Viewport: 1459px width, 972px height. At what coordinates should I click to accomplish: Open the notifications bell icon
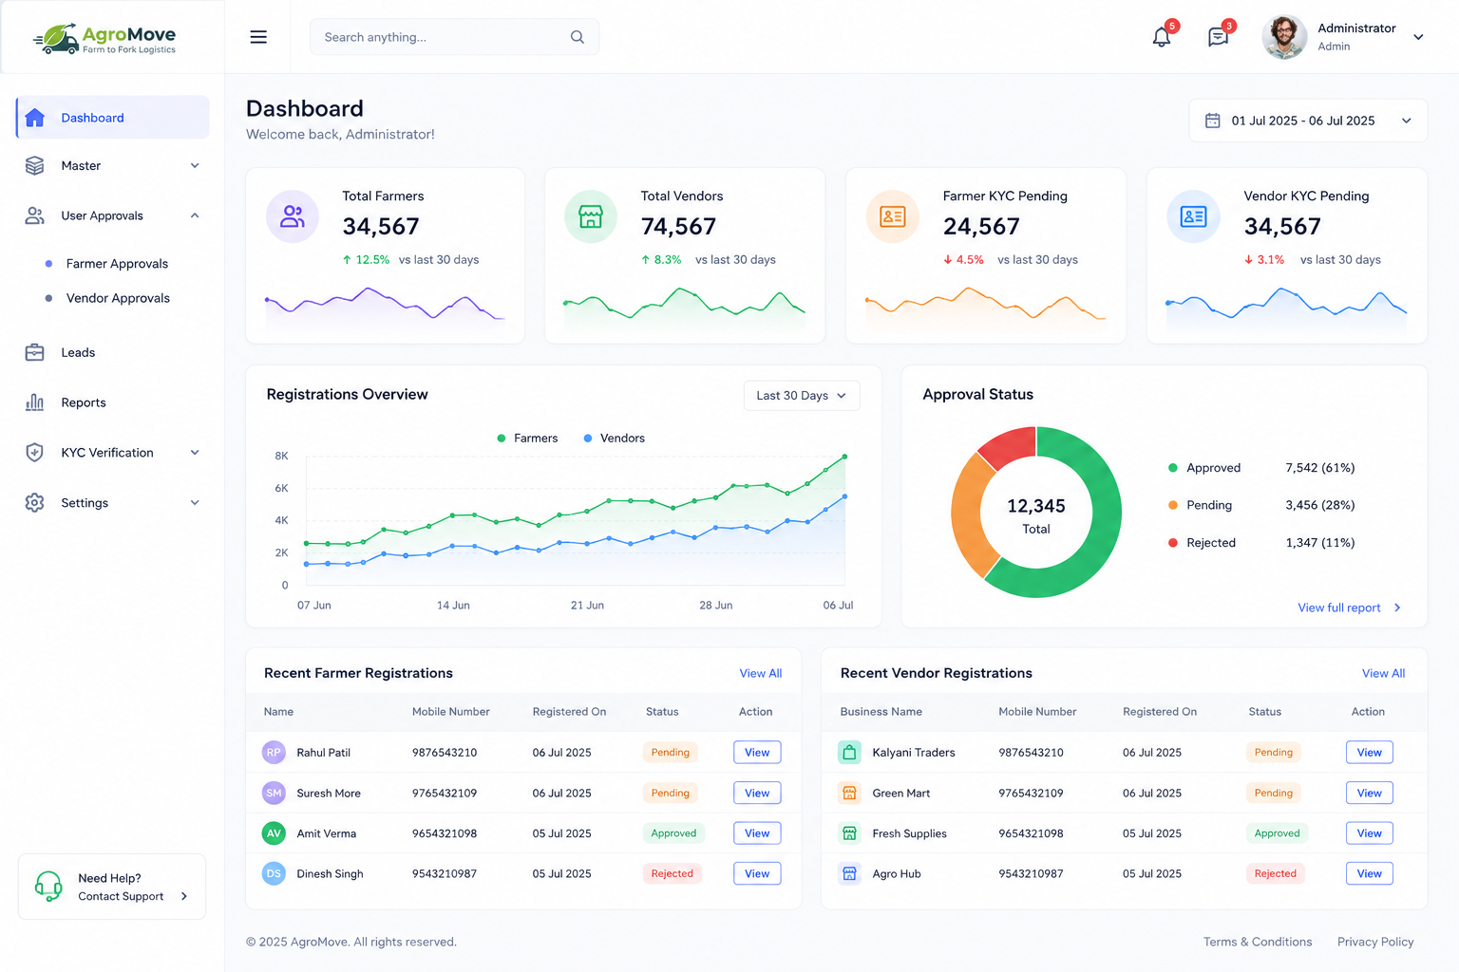tap(1161, 37)
